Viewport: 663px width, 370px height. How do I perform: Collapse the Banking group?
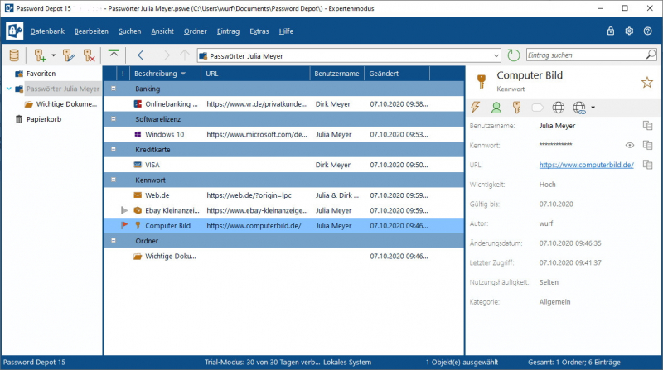(114, 89)
